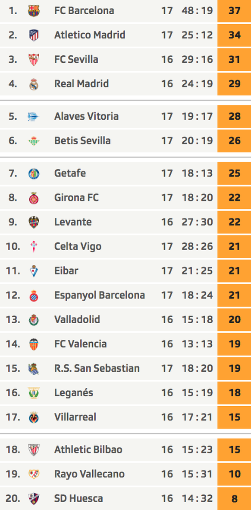Click Leganés rank number 16
The height and width of the screenshot is (510, 251).
tap(13, 393)
